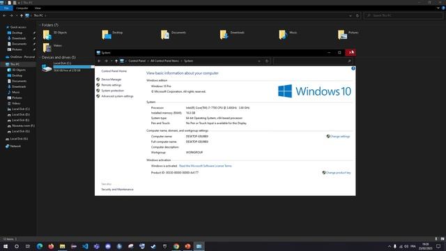Open the Computer ribbon tab
Viewport: 446px width, 251px height.
pyautogui.click(x=22, y=8)
